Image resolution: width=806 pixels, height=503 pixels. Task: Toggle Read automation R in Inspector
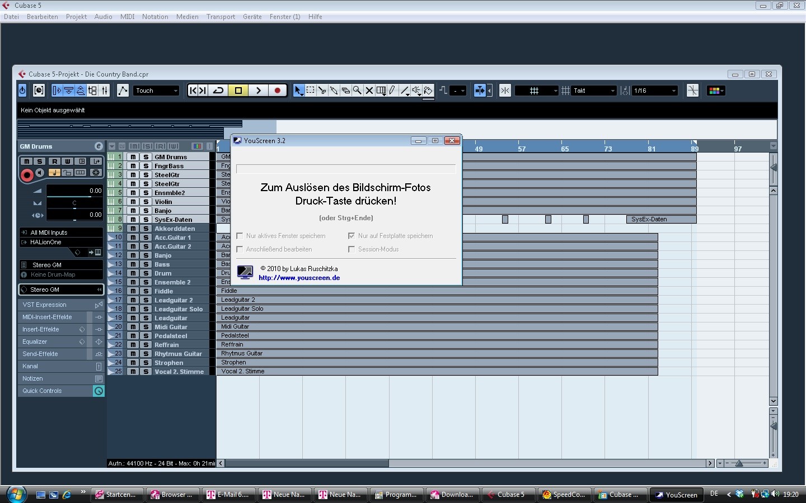coord(54,161)
